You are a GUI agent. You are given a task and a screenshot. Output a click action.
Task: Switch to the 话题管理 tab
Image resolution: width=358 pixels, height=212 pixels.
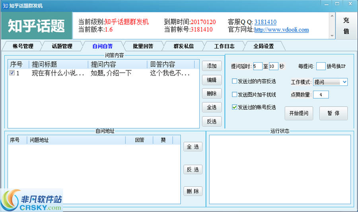click(62, 46)
